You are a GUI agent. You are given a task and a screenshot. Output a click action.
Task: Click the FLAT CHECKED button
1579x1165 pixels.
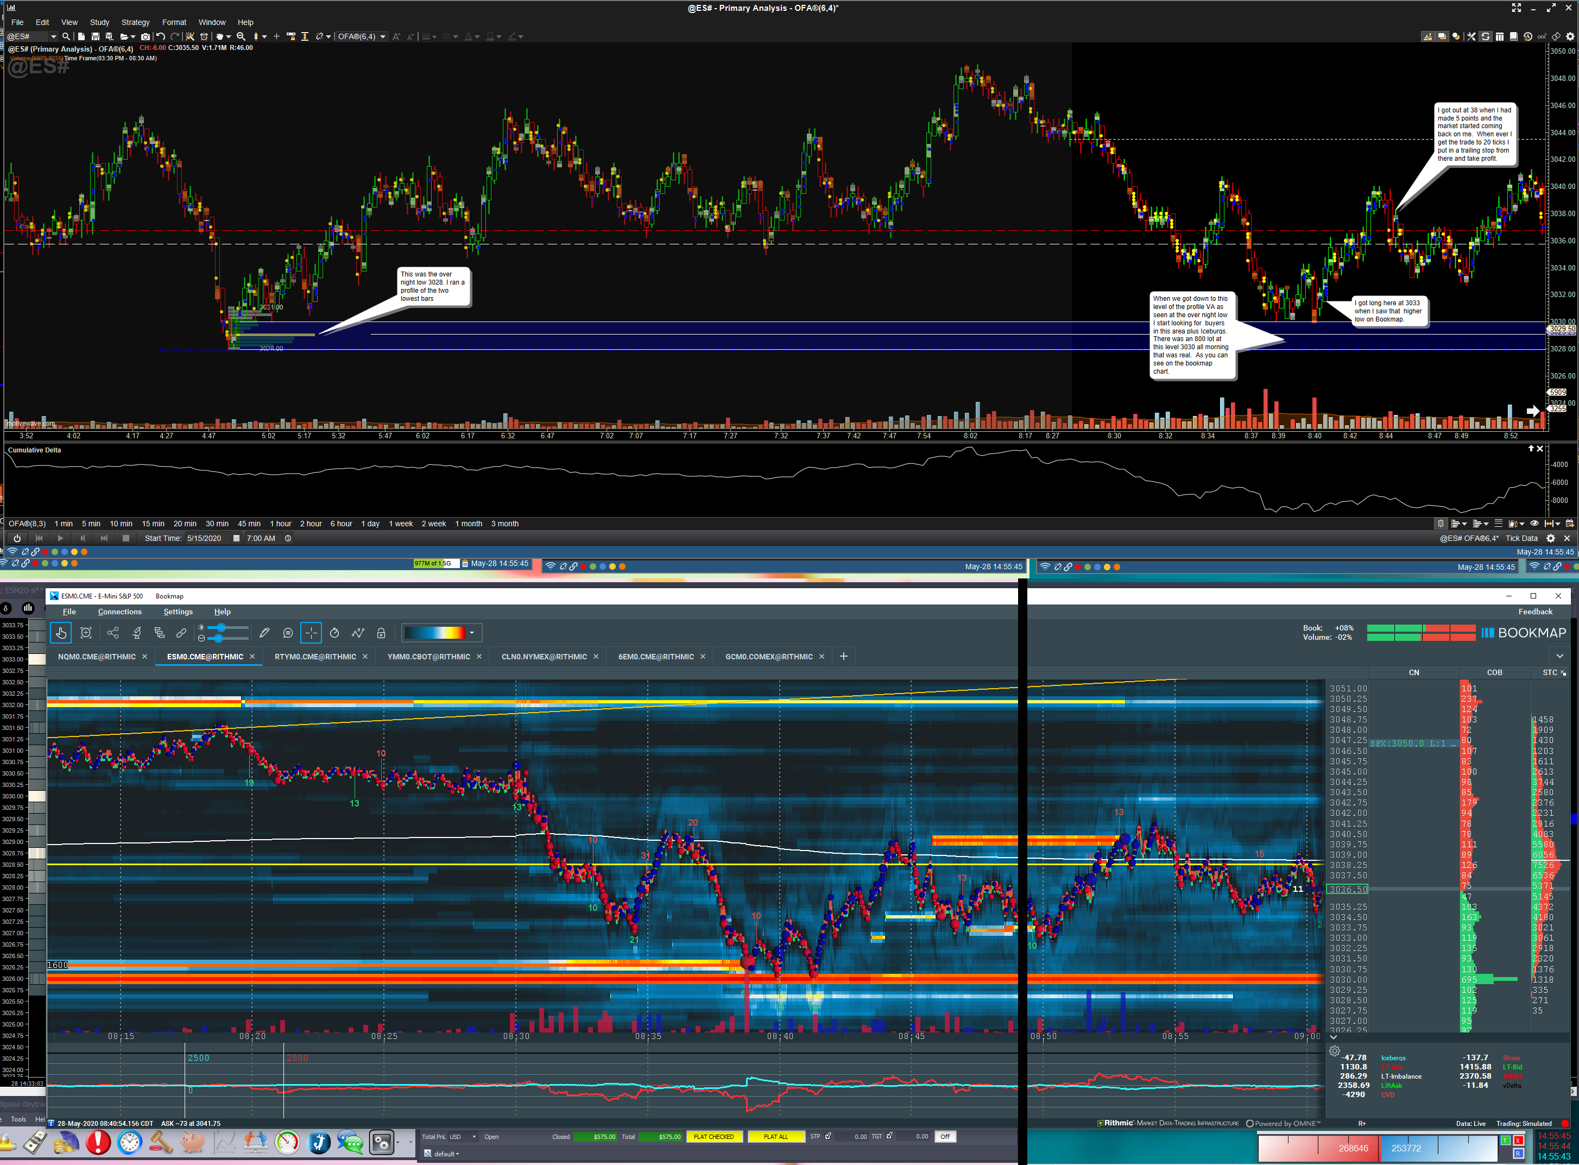tap(713, 1137)
